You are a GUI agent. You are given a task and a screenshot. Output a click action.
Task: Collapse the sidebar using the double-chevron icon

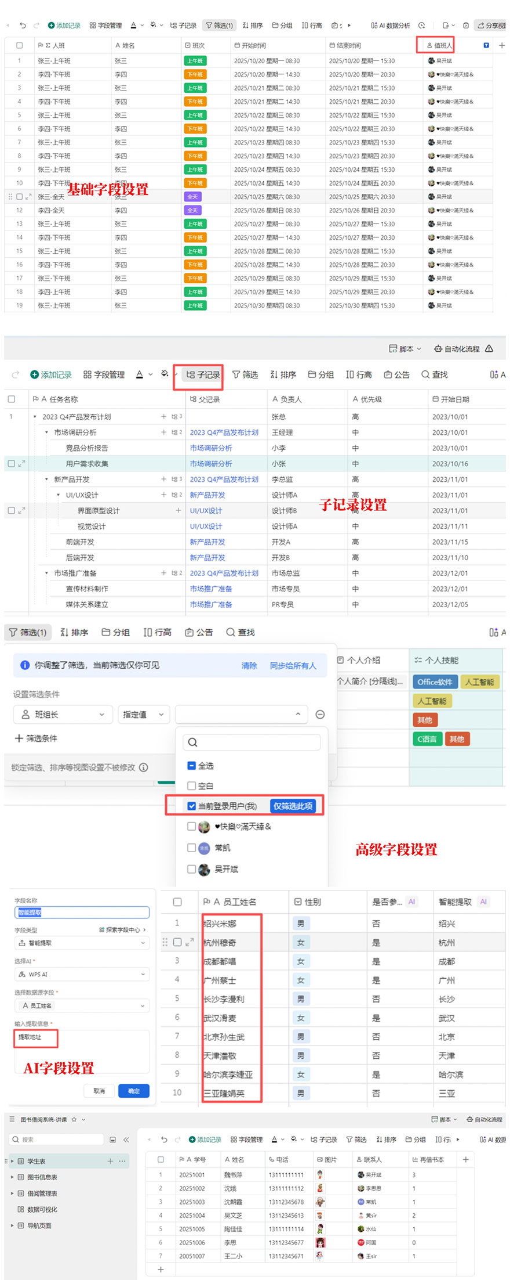[126, 1140]
